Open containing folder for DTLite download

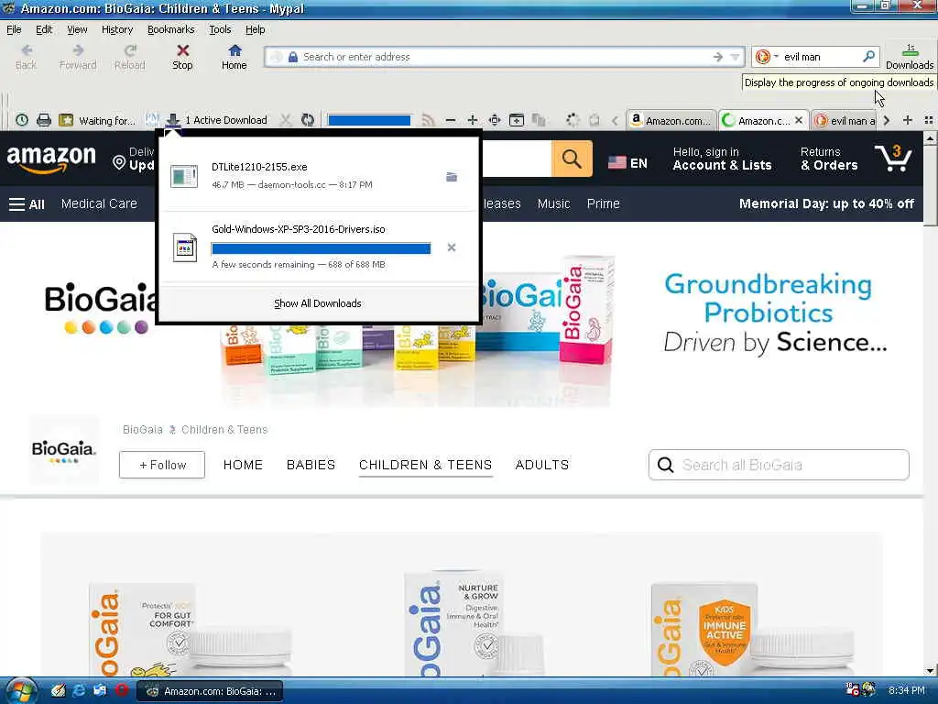452,177
